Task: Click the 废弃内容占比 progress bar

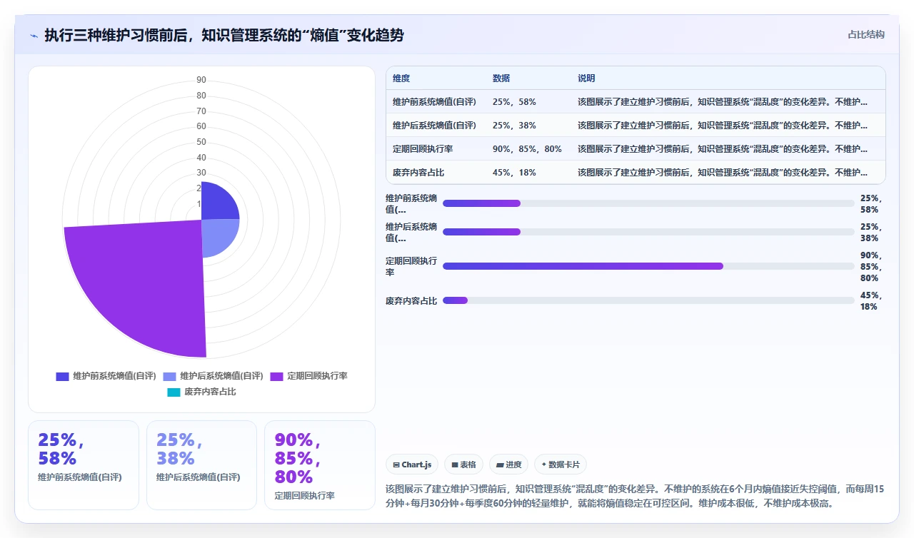Action: tap(648, 300)
